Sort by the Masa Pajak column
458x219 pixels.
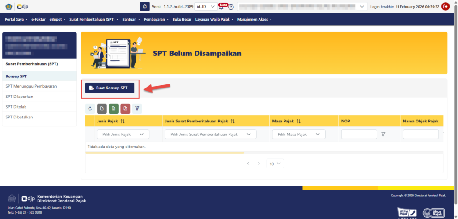pos(298,121)
